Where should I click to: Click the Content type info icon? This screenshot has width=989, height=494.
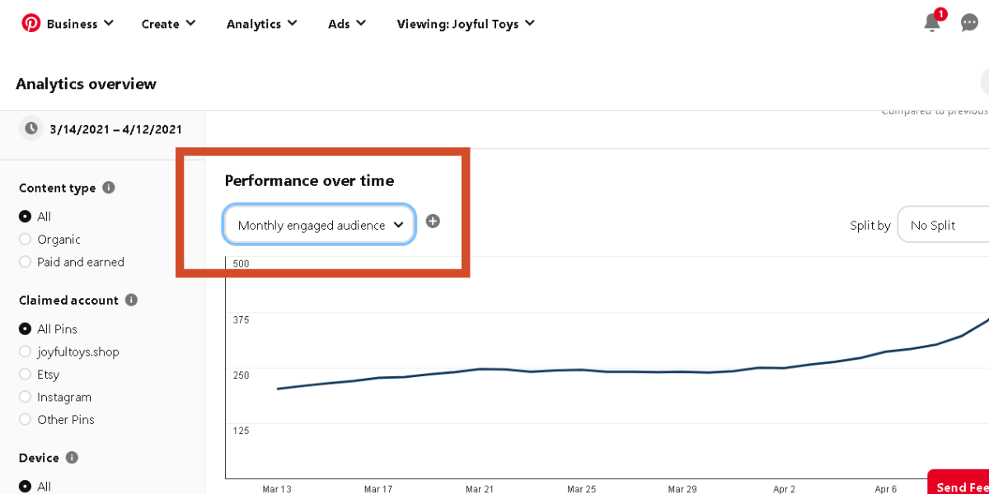(x=109, y=188)
